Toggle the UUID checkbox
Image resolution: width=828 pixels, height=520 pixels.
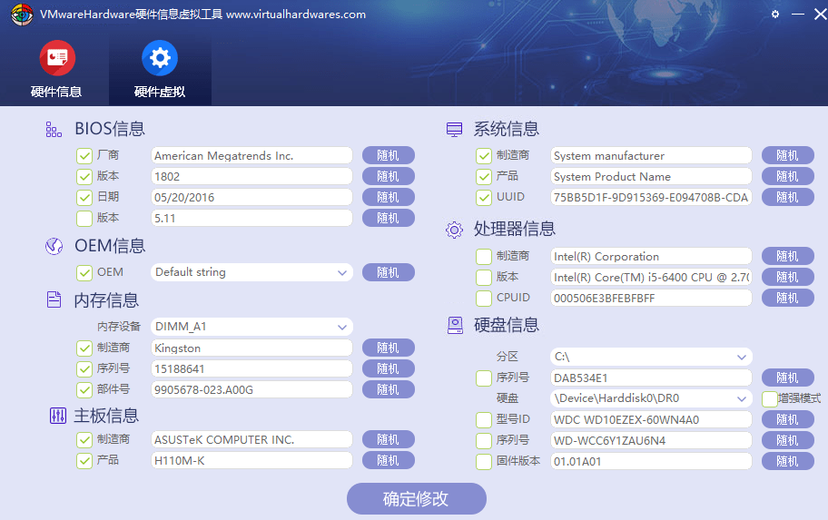tap(484, 198)
